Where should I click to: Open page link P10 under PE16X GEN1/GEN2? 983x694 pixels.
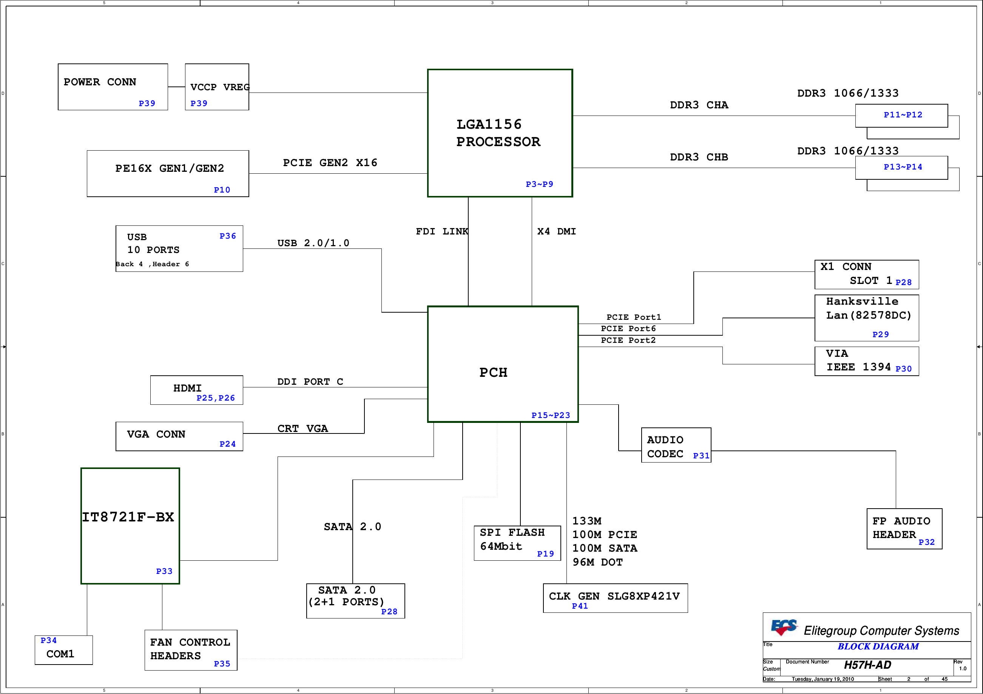point(222,190)
